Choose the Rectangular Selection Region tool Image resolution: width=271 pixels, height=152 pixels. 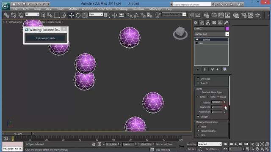pos(57,15)
